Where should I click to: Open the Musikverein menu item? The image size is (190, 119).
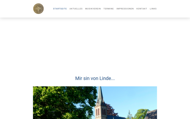click(x=93, y=9)
